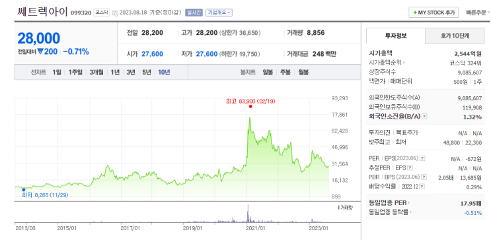The height and width of the screenshot is (240, 491).
Task: Click the help icon beside 배당수익률 2022.12
Action: tap(422, 187)
